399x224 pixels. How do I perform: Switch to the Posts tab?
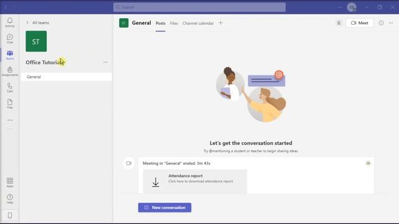[x=161, y=23]
